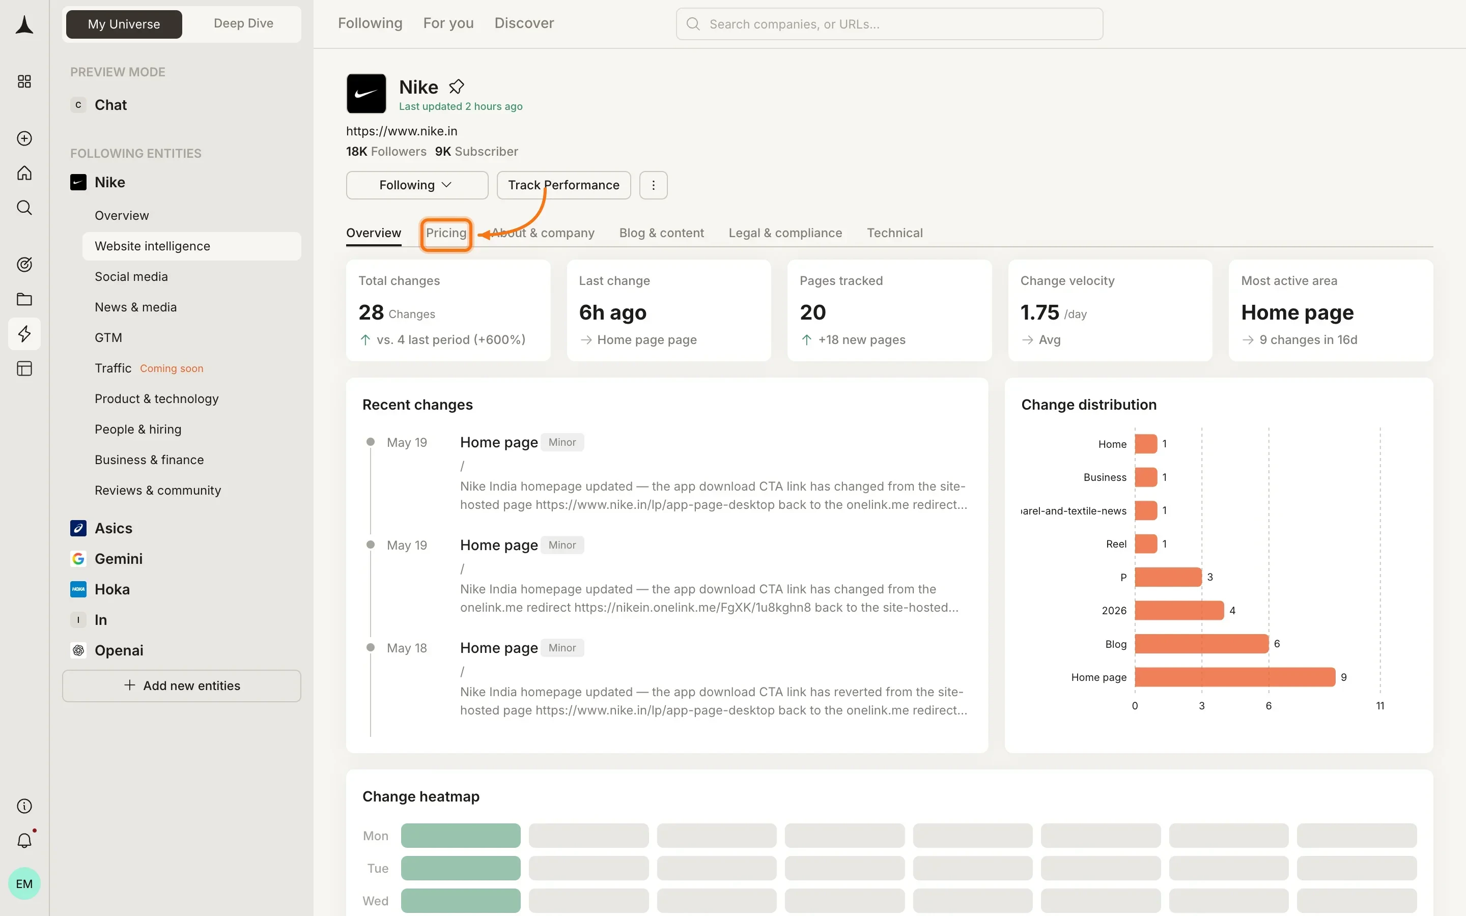The width and height of the screenshot is (1466, 916).
Task: Click the target goals icon
Action: coord(24,264)
